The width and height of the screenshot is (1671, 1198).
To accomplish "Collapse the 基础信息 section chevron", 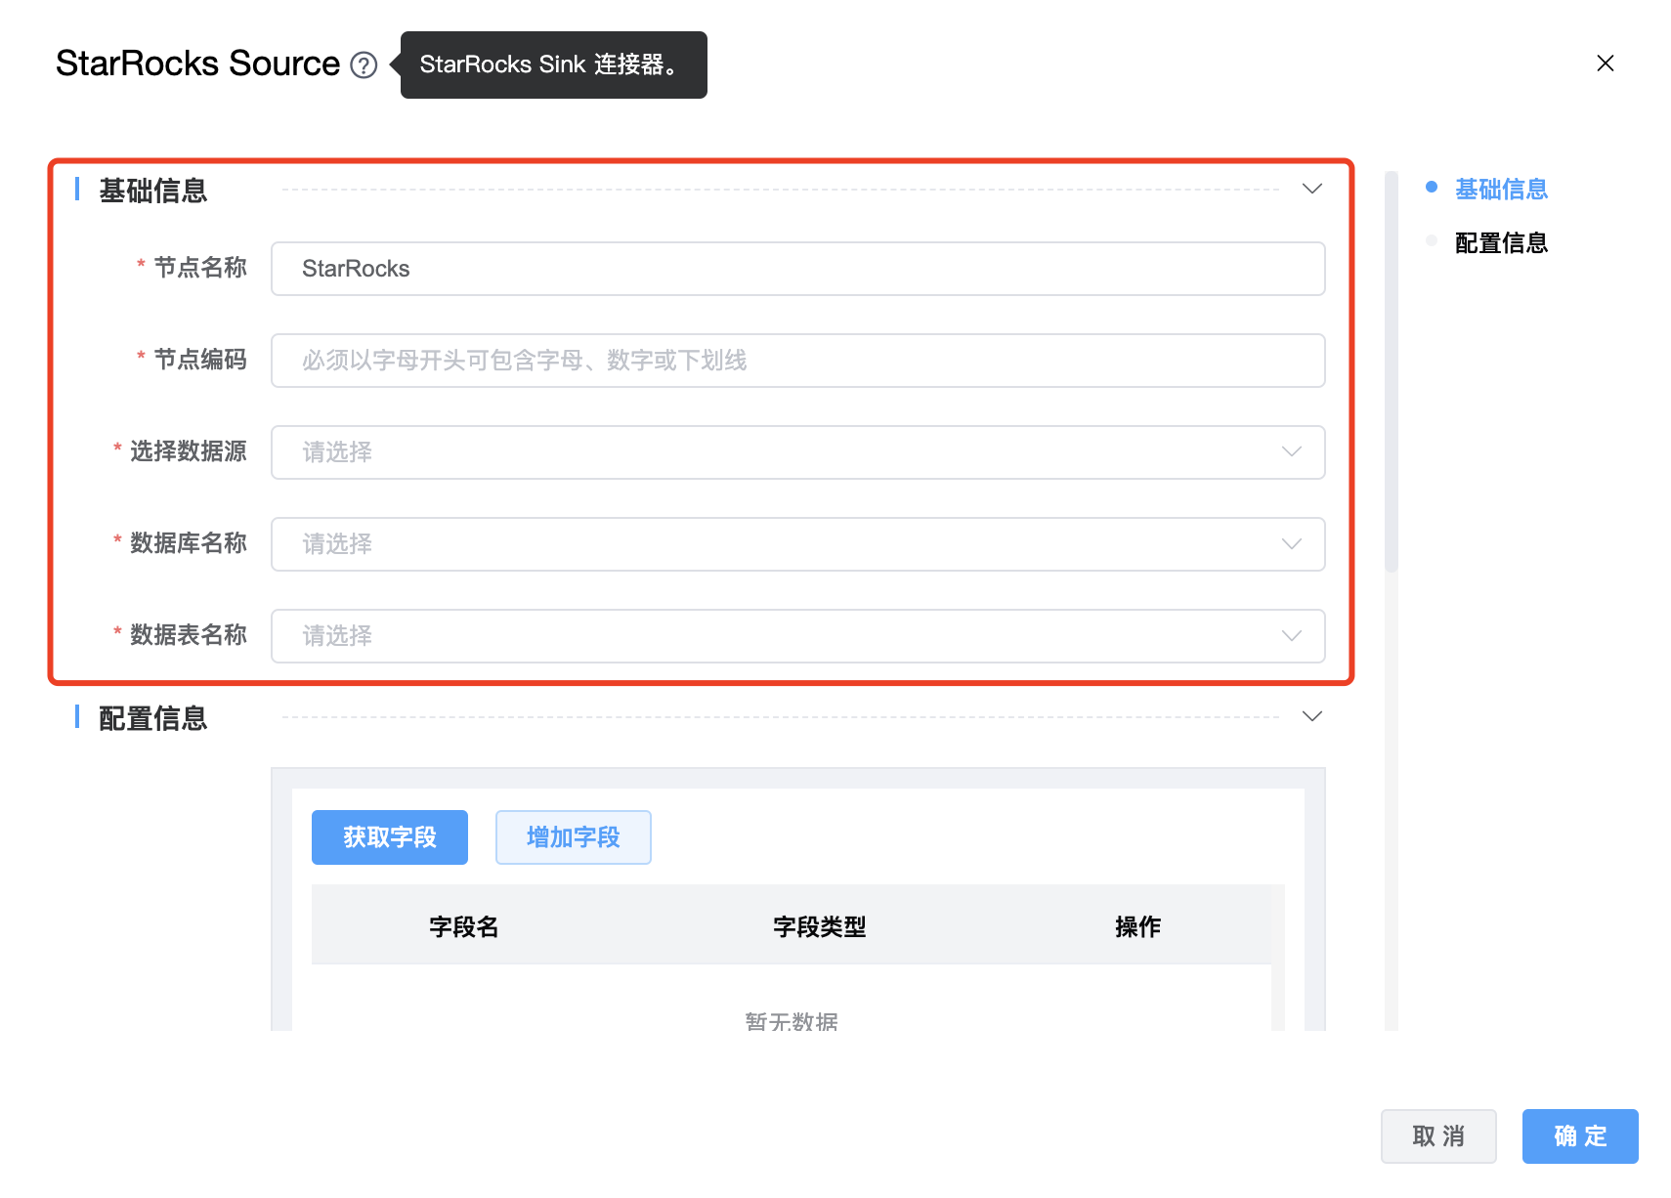I will pos(1311,189).
